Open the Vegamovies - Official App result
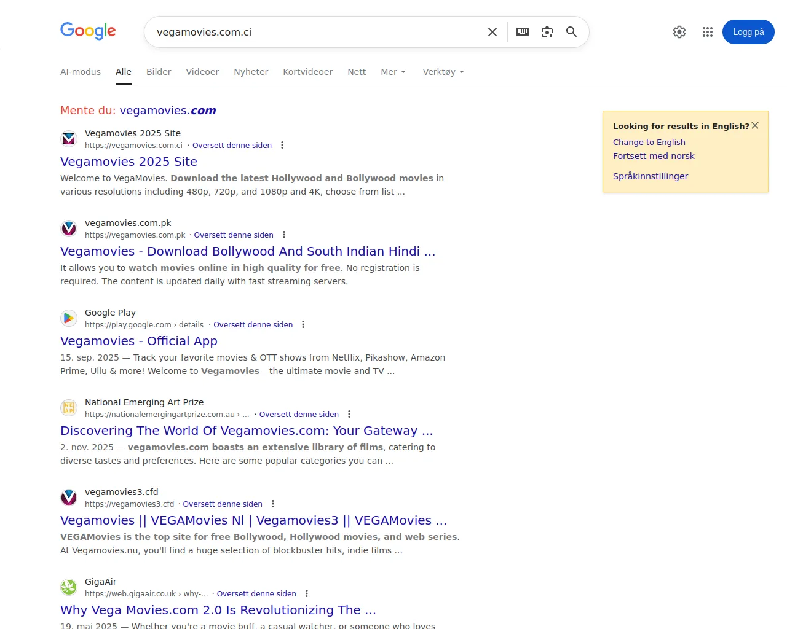Screen dimensions: 787x629 click(139, 341)
